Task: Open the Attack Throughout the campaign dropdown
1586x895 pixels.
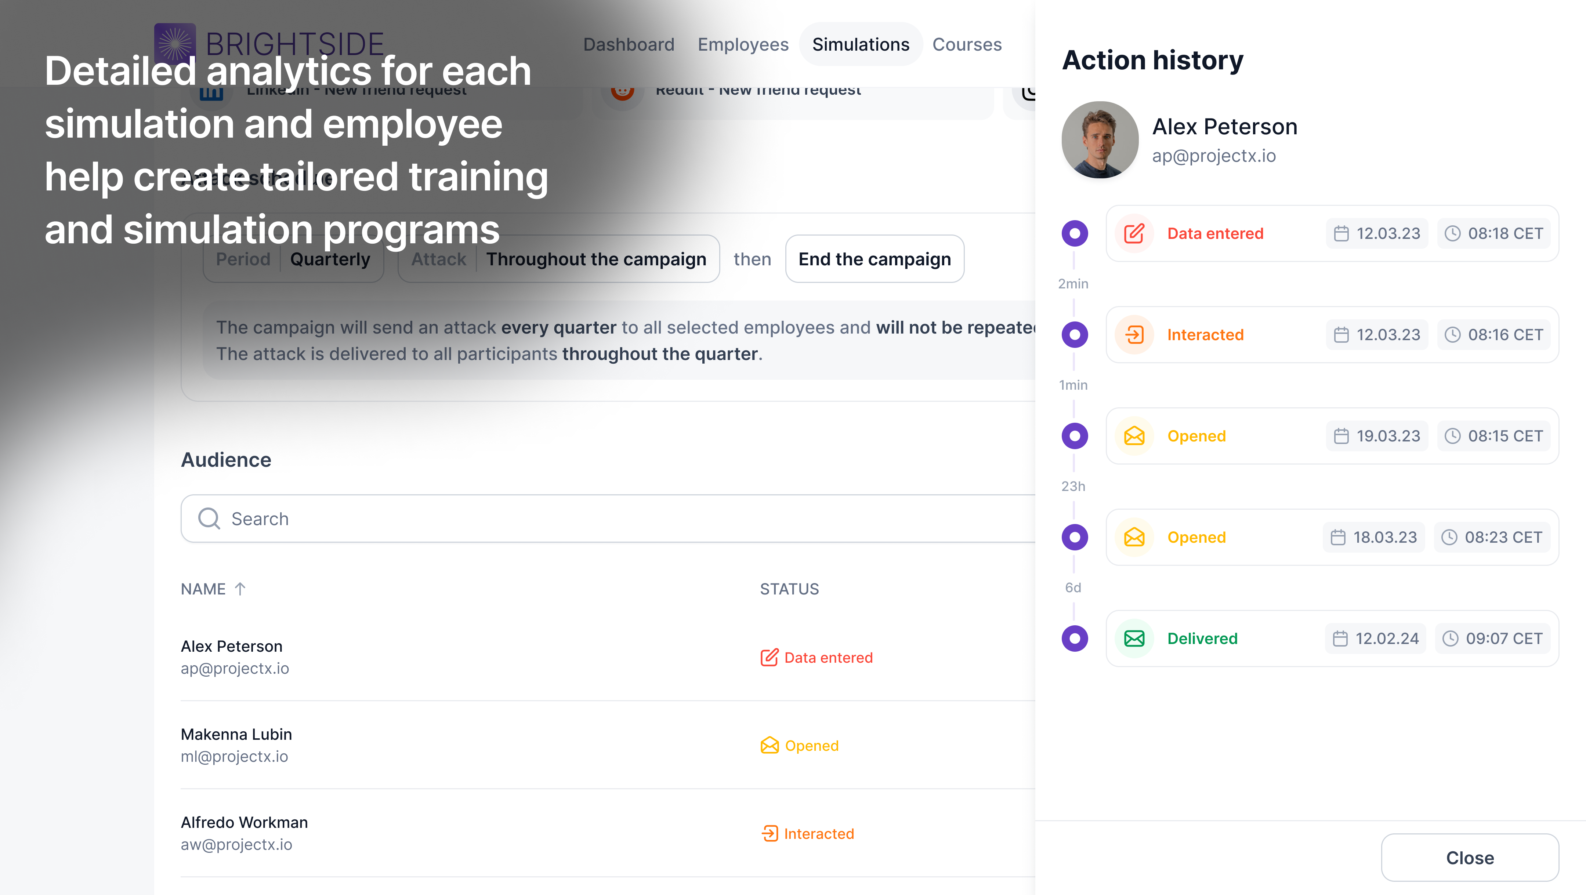Action: click(x=558, y=259)
